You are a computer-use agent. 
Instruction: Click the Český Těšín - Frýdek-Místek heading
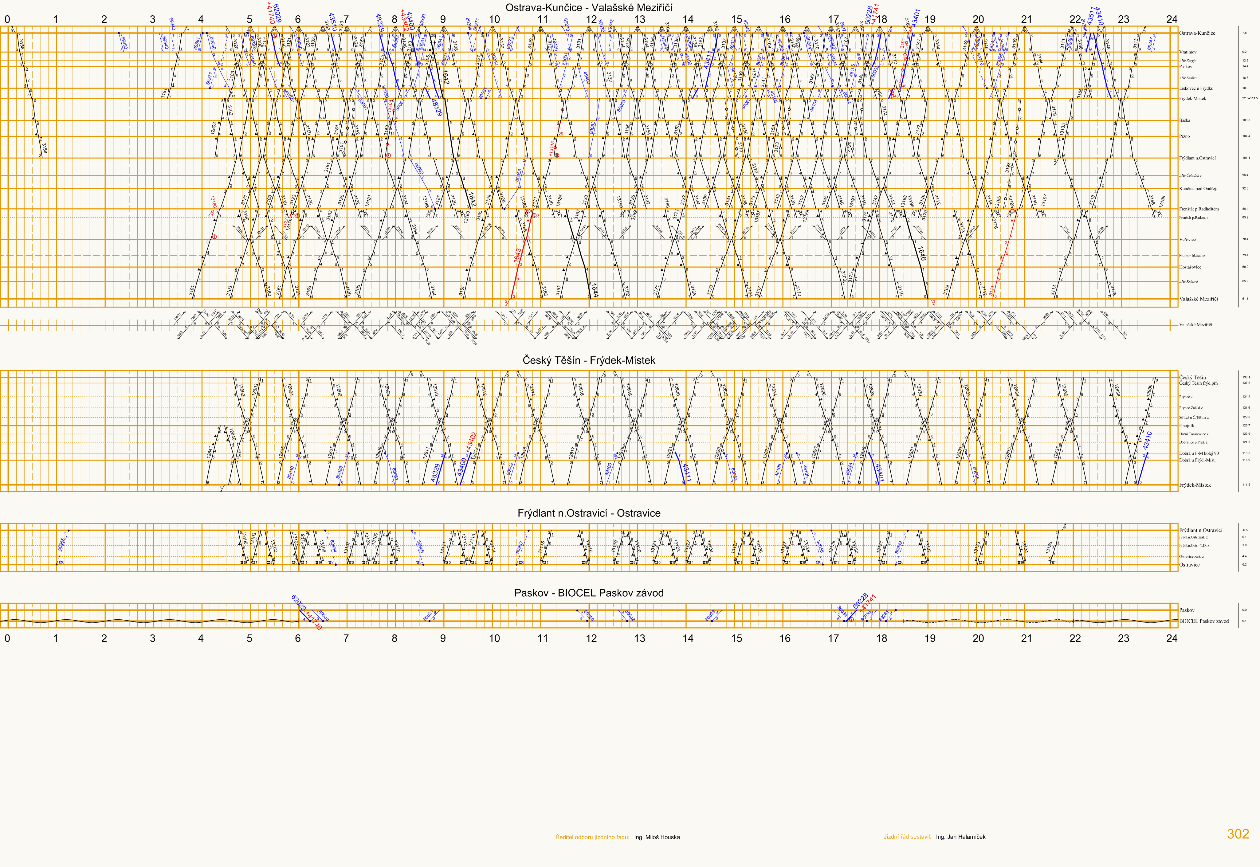tap(589, 360)
